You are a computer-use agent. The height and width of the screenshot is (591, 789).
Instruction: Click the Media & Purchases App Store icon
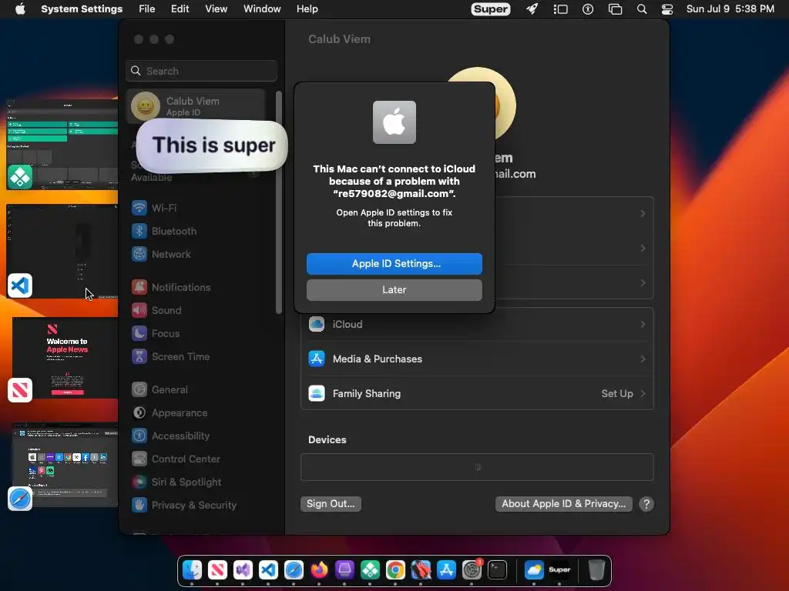[317, 359]
